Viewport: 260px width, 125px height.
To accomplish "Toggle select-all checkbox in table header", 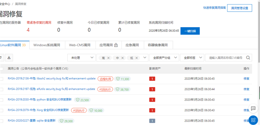I will pos(1,69).
